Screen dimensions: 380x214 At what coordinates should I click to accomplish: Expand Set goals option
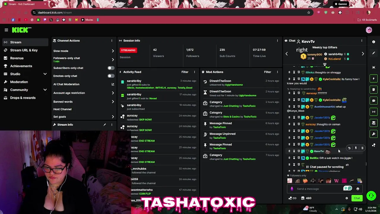click(x=113, y=117)
